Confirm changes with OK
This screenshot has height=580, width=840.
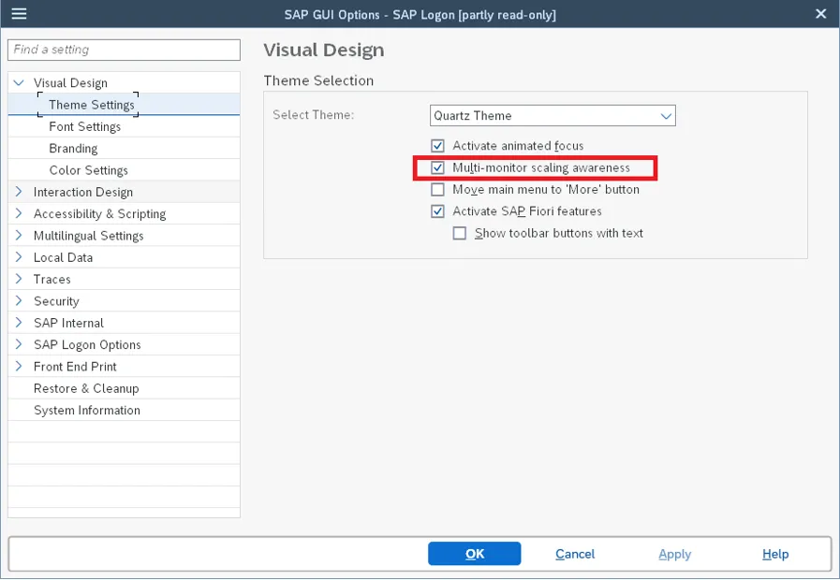coord(474,553)
